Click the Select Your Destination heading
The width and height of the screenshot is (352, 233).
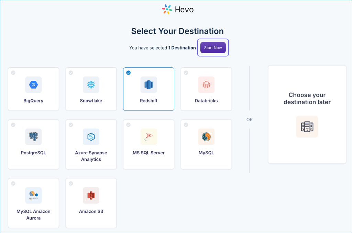177,31
